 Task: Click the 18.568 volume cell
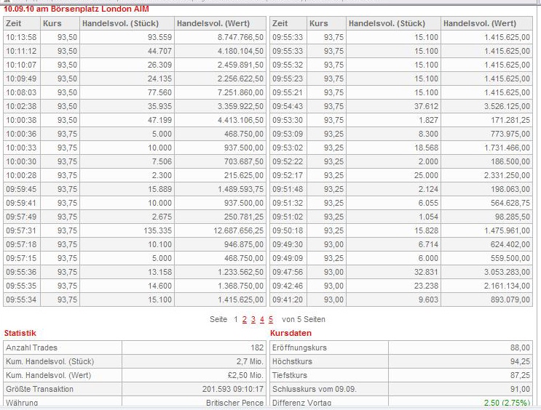tap(393, 148)
